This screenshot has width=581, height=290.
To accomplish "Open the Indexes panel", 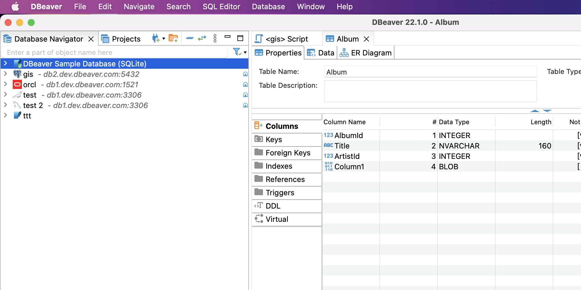I will [x=278, y=166].
